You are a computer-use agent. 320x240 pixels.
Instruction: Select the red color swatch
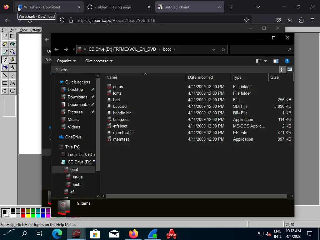[23, 216]
